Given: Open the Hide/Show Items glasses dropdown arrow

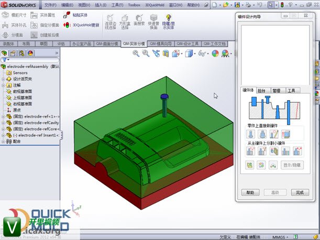Looking at the screenshot, I should click(x=208, y=54).
